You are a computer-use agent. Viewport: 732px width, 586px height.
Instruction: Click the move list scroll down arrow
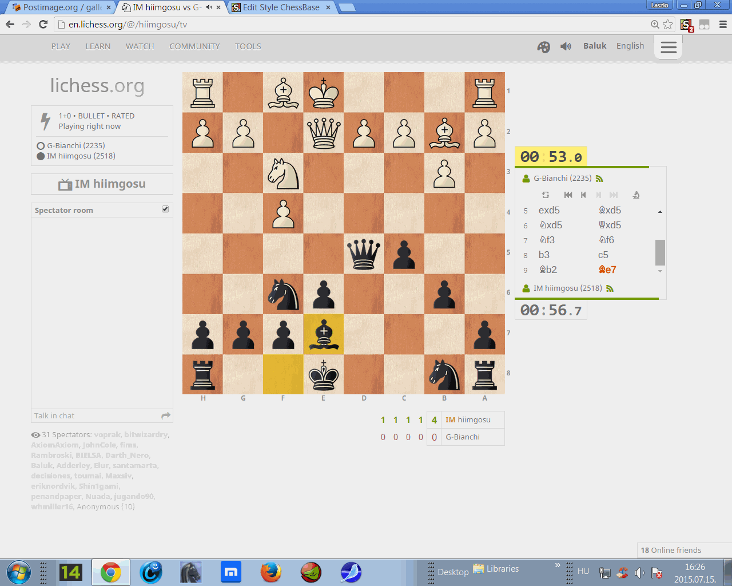(x=660, y=271)
